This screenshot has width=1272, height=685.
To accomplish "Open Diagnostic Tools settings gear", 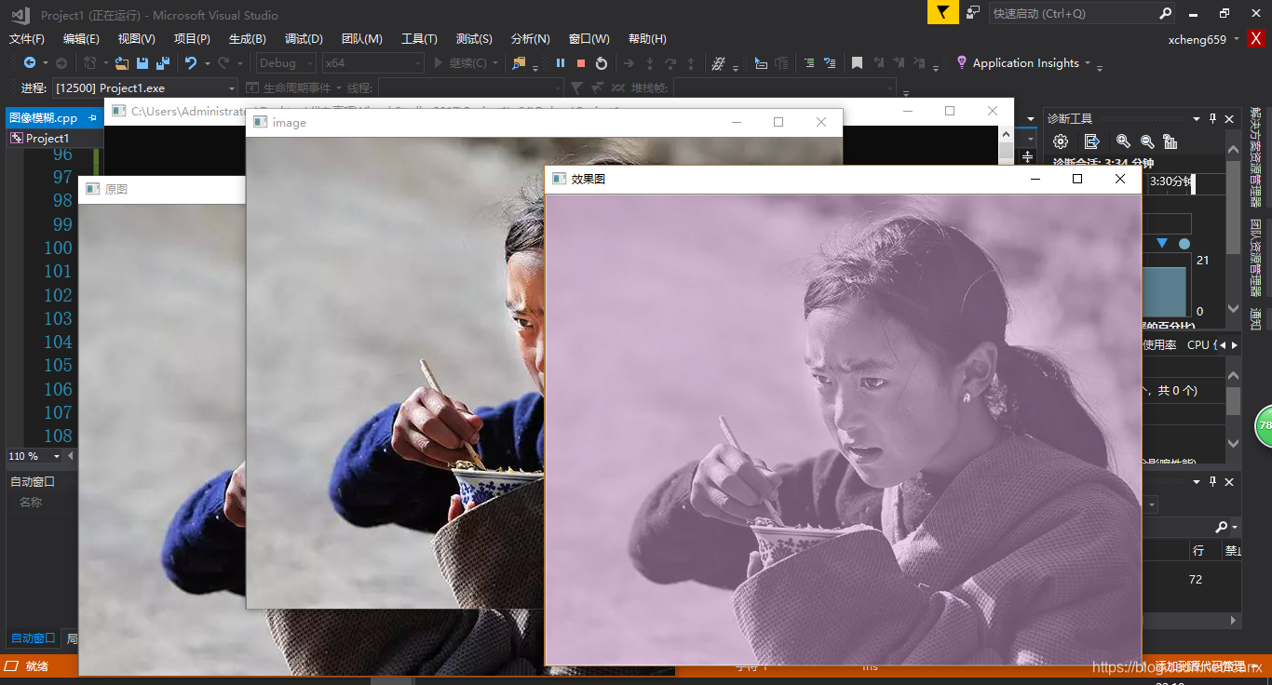I will click(x=1061, y=141).
